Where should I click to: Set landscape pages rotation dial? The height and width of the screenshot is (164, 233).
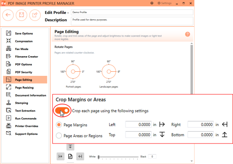click(109, 72)
